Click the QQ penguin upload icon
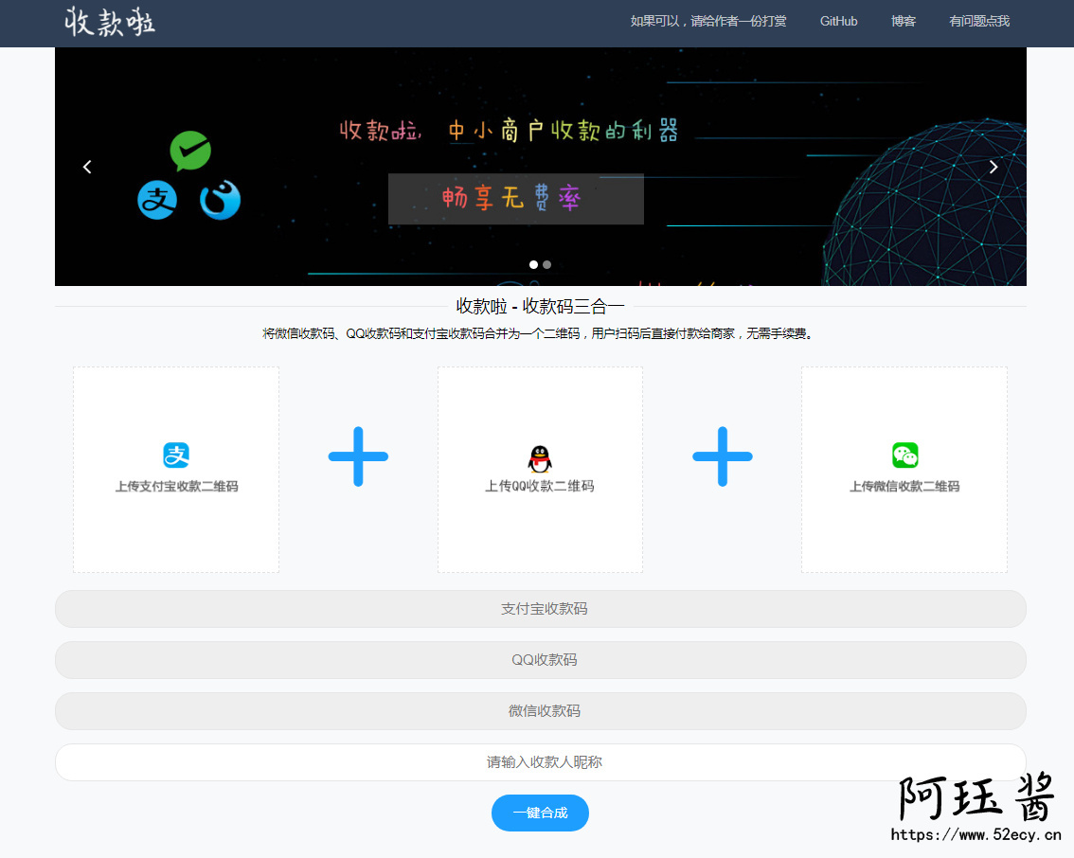Image resolution: width=1074 pixels, height=858 pixels. (x=540, y=458)
